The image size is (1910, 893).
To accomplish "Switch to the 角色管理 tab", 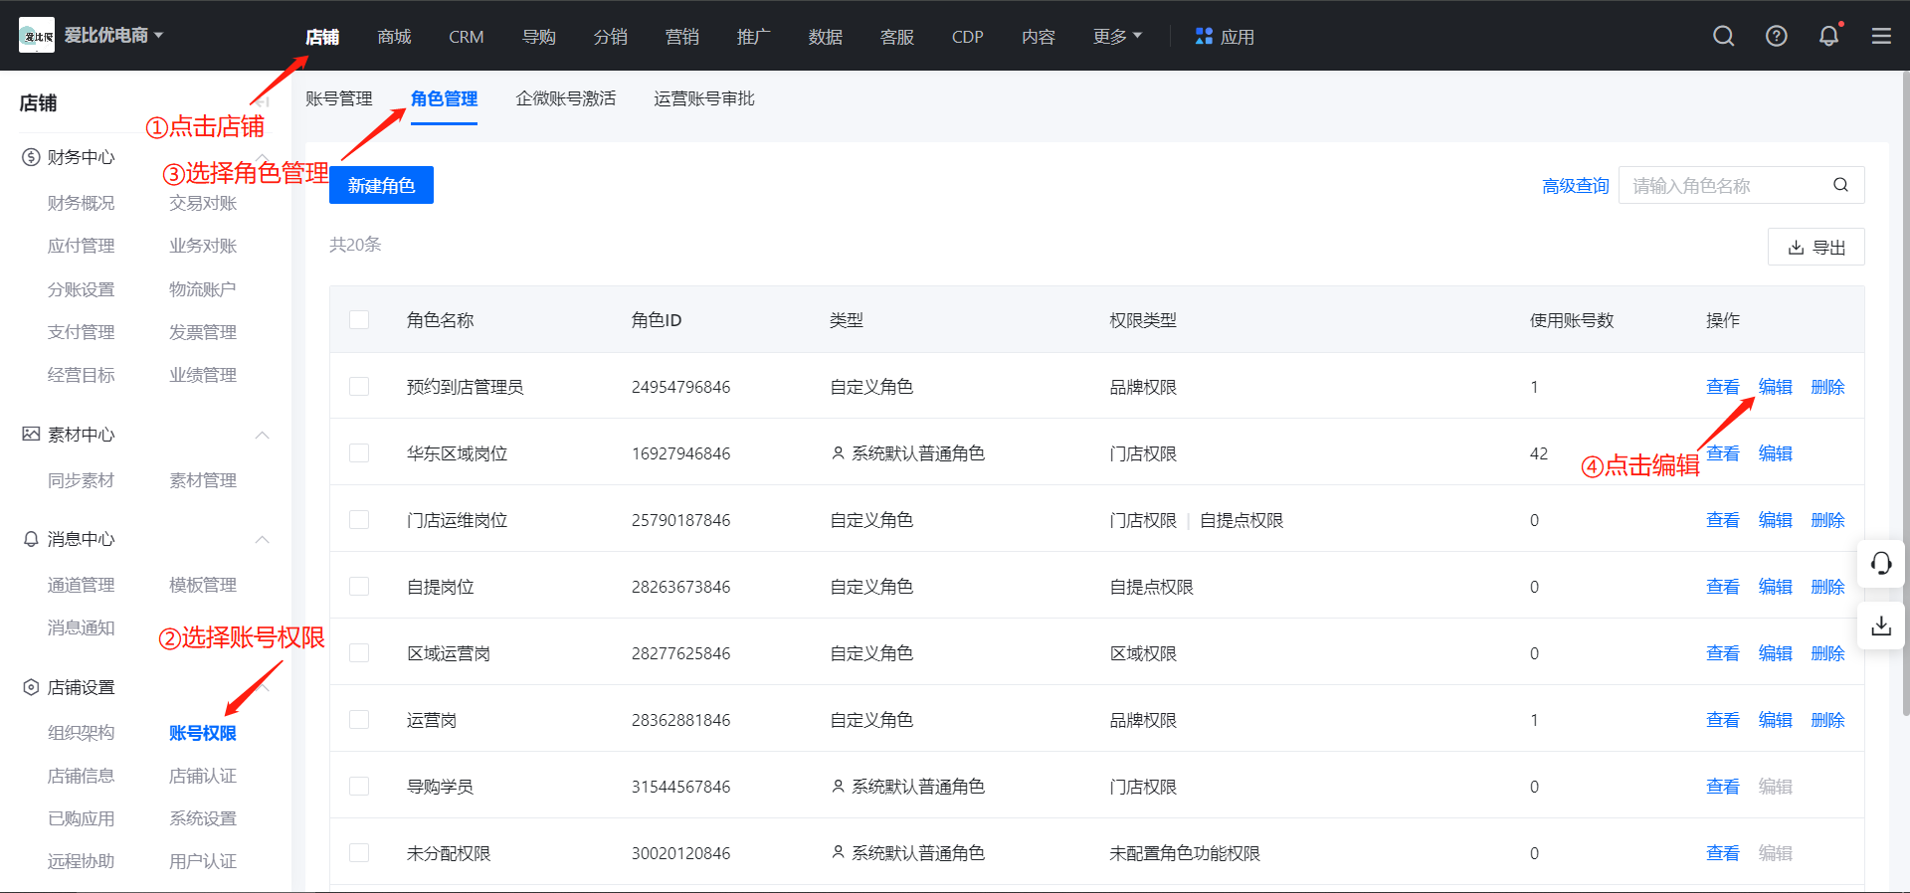I will click(444, 98).
